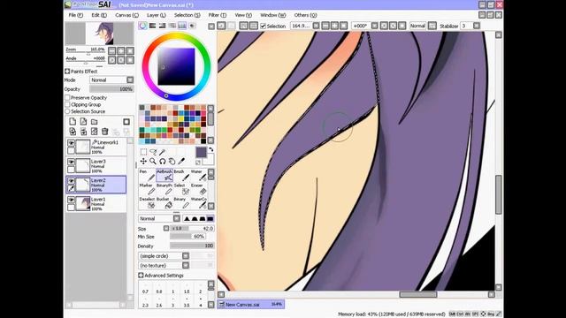
Task: Select the eyedropper color picker tool
Action: 181,161
